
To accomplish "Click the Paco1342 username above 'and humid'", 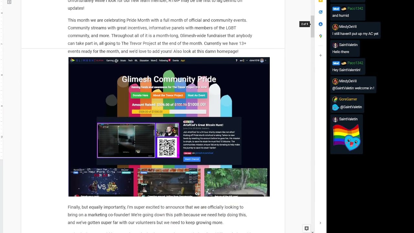I will (355, 9).
